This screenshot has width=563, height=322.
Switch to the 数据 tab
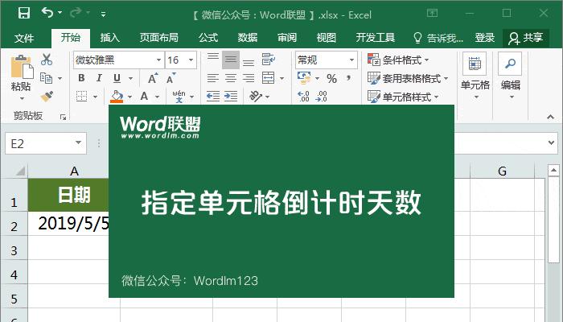248,37
